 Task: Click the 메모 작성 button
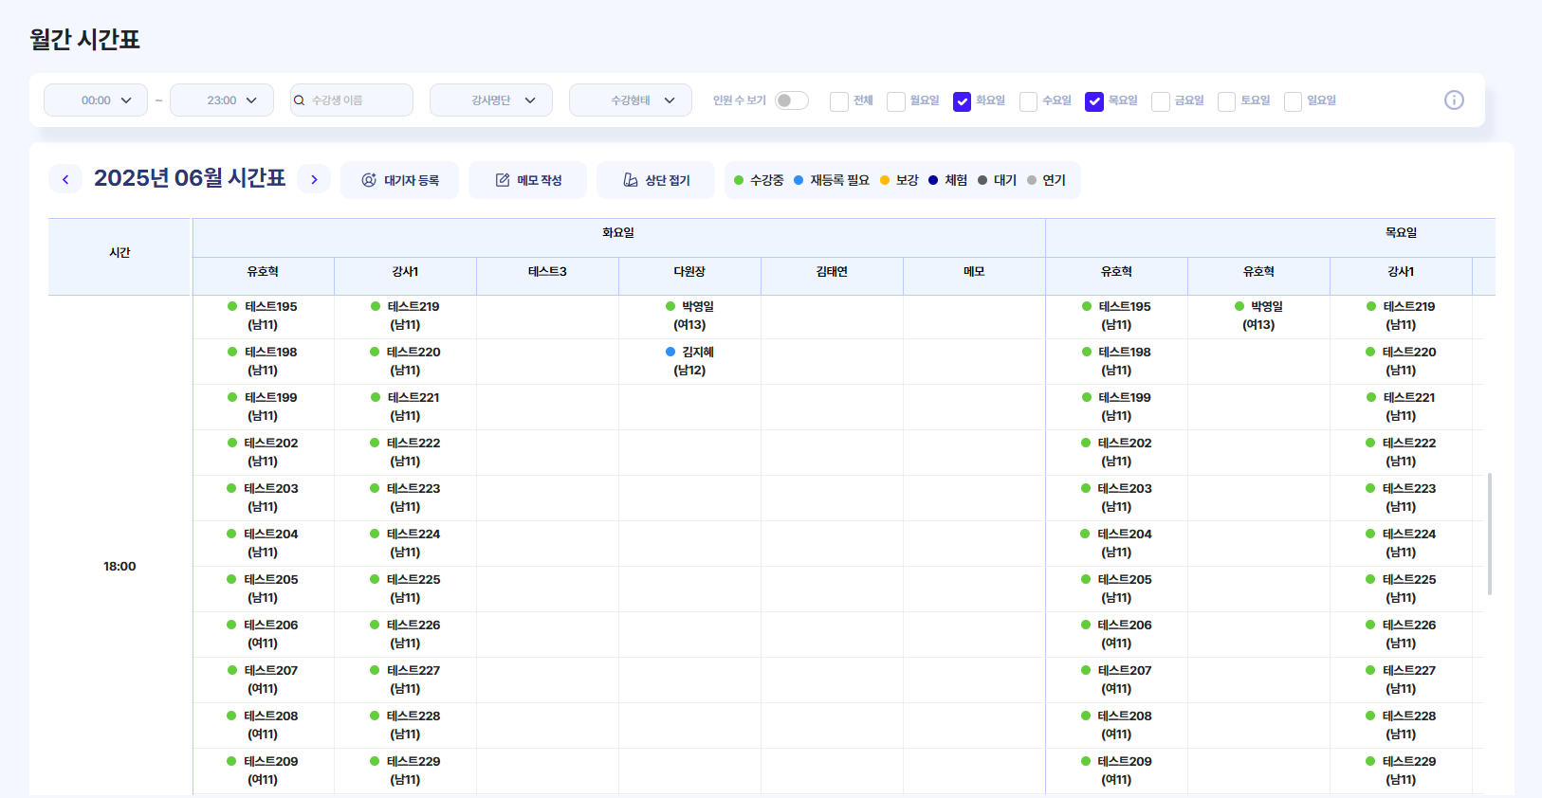pos(527,180)
